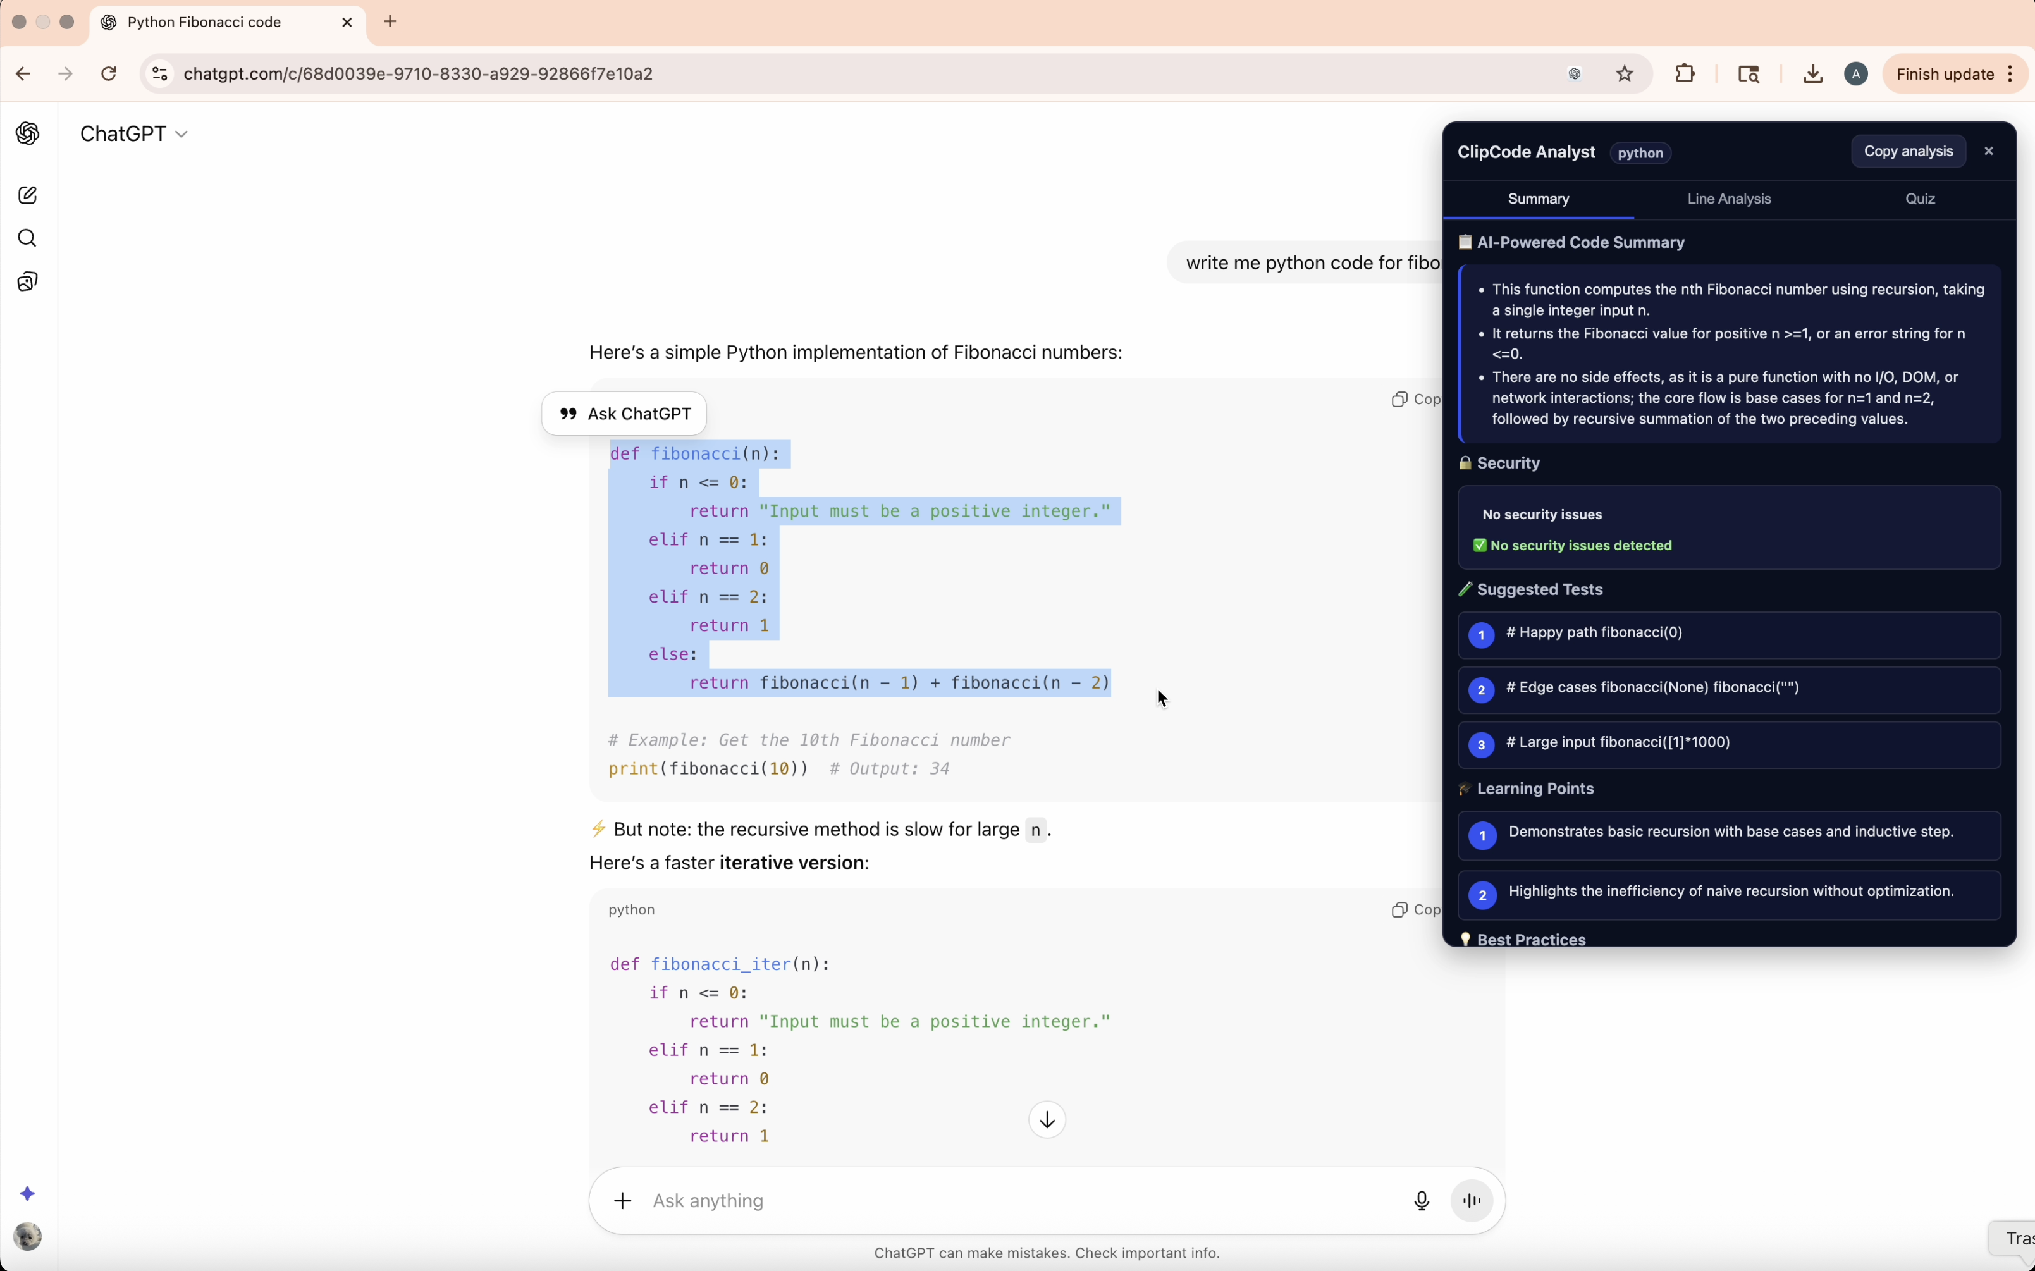The height and width of the screenshot is (1271, 2035).
Task: Open the user profile avatar at bottom-left
Action: [28, 1236]
